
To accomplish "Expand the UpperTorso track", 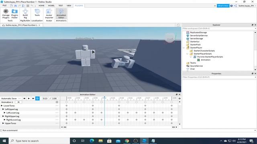I will pyautogui.click(x=3, y=123).
